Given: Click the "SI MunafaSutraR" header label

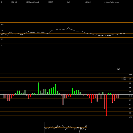Looking at the screenshot, I should (x=33, y=2).
